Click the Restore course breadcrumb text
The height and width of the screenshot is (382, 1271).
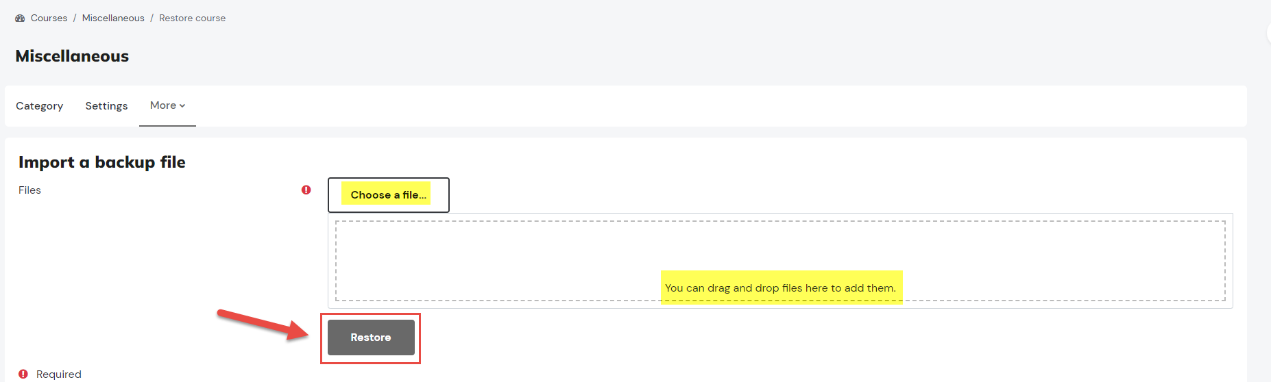coord(192,18)
